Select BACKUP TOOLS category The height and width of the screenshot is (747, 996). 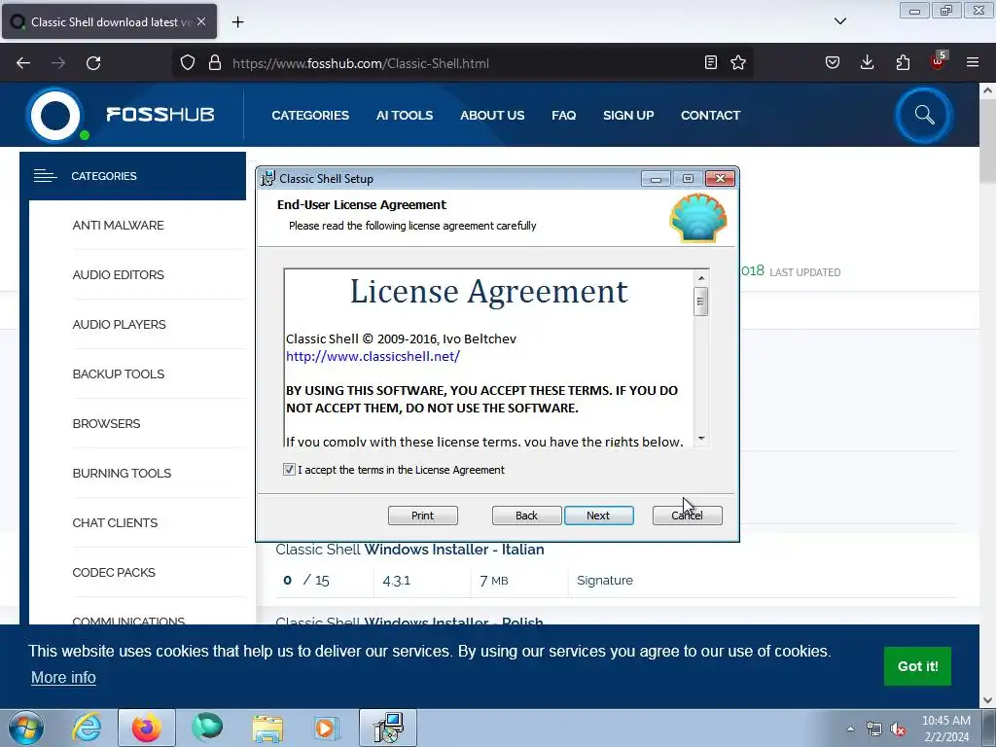[118, 373]
